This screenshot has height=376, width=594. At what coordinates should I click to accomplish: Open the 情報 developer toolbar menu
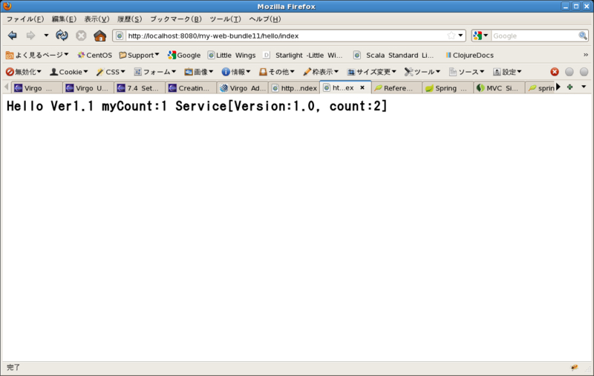(x=236, y=72)
